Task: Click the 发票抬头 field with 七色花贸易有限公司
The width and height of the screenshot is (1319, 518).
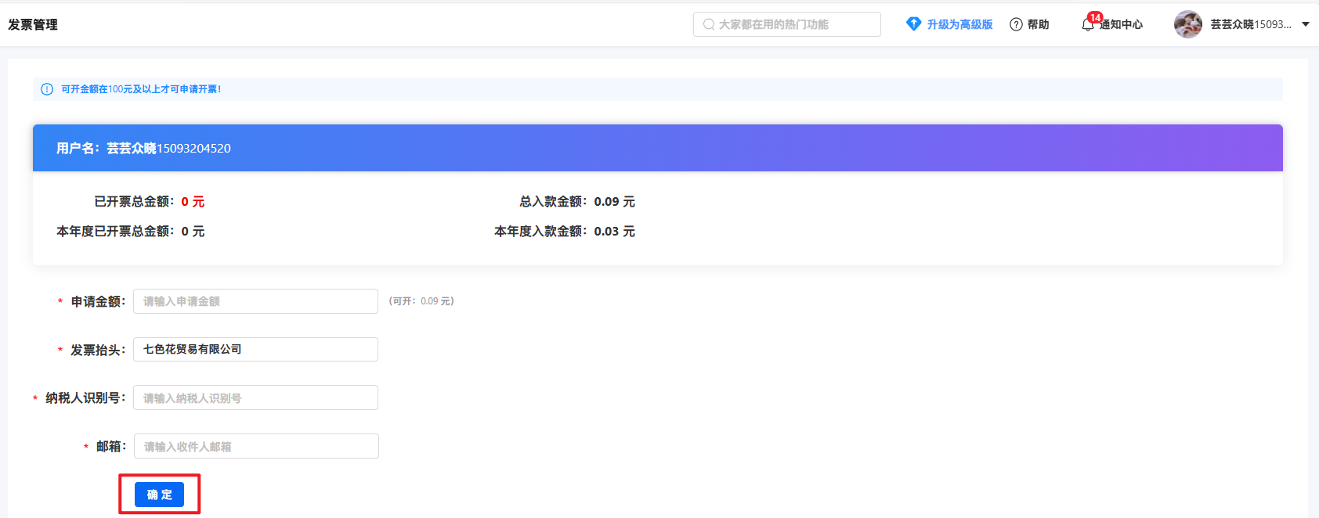Action: point(255,350)
